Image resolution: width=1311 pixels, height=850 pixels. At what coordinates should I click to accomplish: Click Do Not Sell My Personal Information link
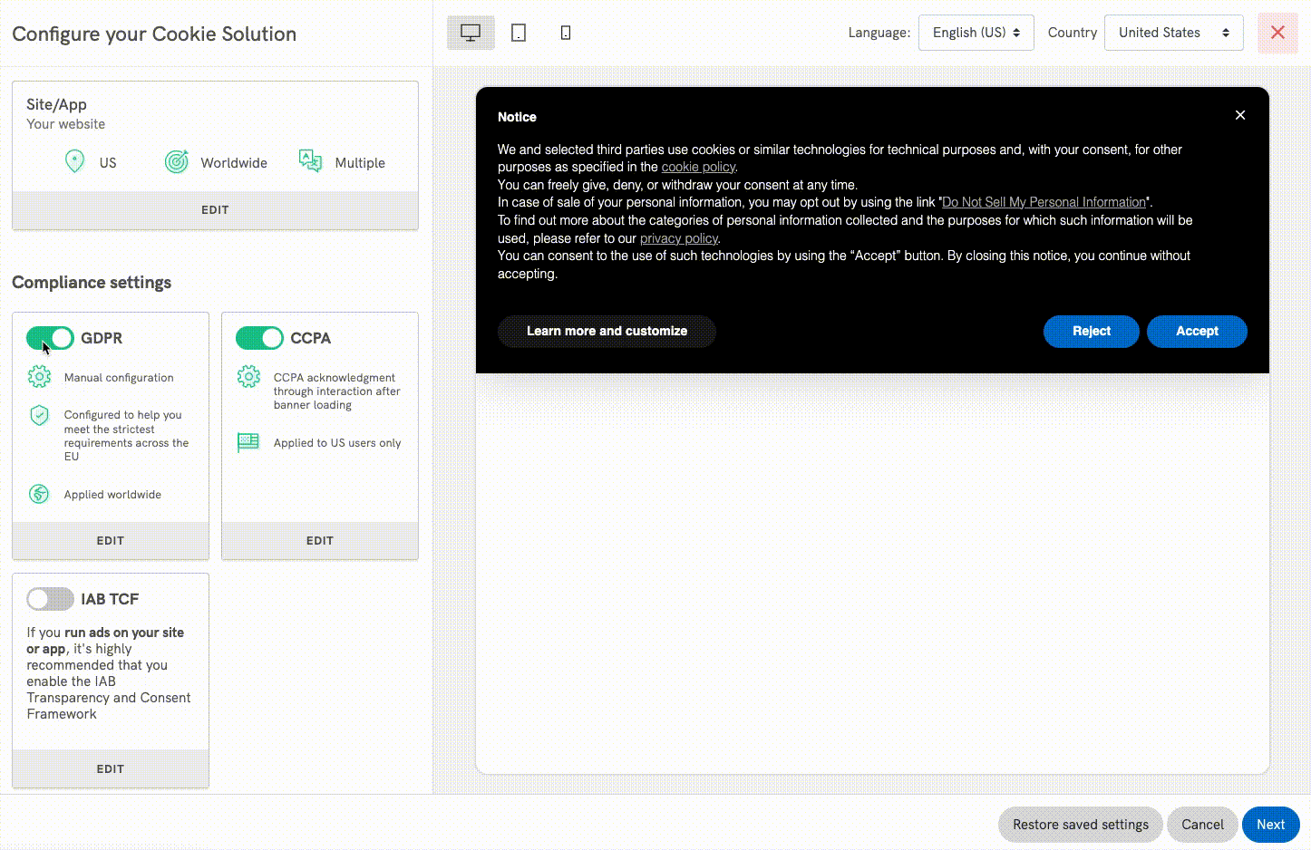tap(1044, 203)
